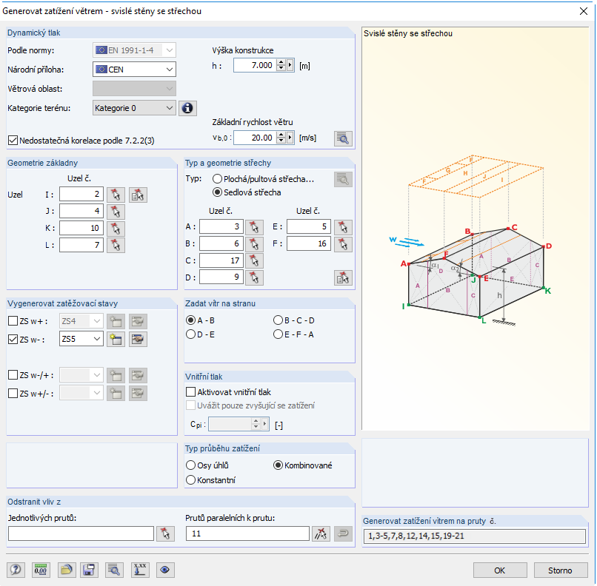Viewport: 597px width, 586px height.
Task: Open terrain category info button
Action: pyautogui.click(x=187, y=108)
